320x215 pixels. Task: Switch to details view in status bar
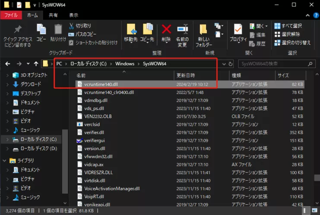[x=305, y=210]
